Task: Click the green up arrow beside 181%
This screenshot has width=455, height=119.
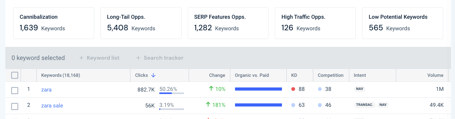Action: click(208, 105)
